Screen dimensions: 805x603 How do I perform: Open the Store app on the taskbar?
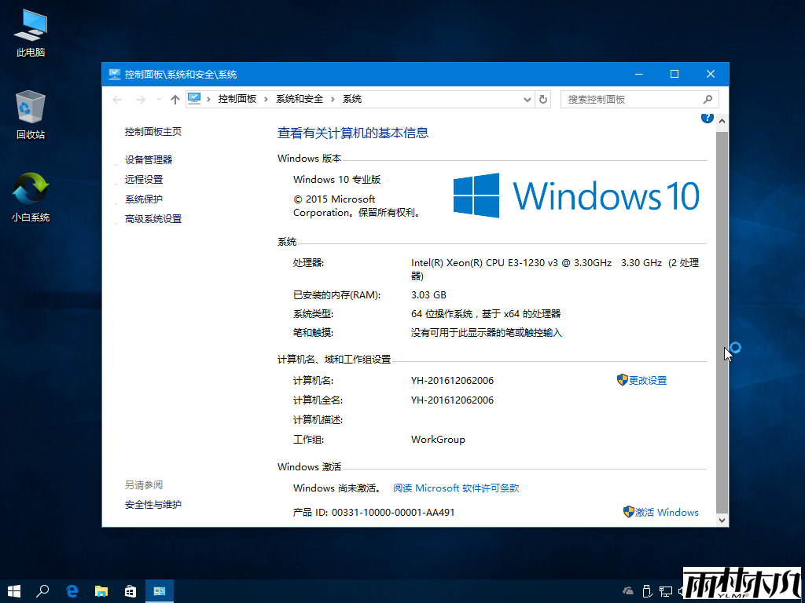pyautogui.click(x=130, y=591)
